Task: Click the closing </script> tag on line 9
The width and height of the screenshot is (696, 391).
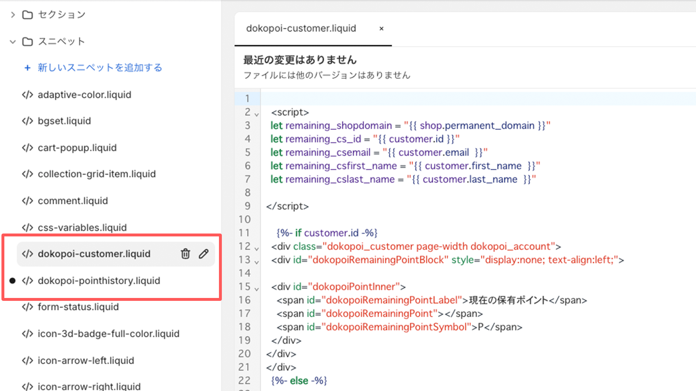Action: point(287,206)
